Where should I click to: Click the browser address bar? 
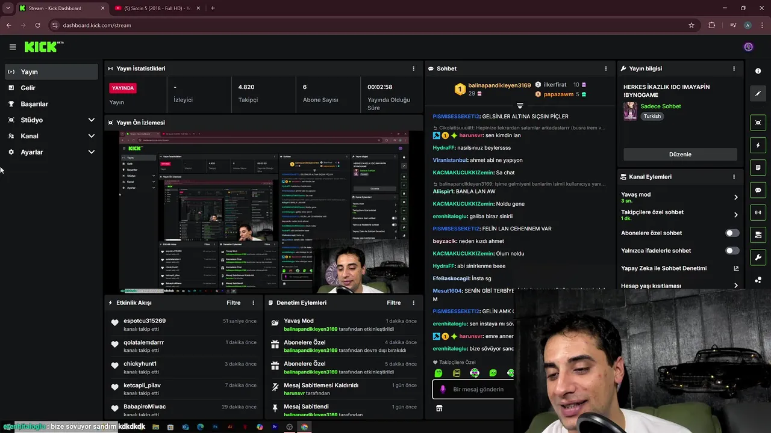[x=367, y=25]
